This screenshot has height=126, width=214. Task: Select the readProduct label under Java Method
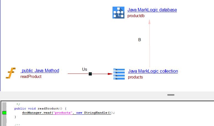tap(31, 77)
